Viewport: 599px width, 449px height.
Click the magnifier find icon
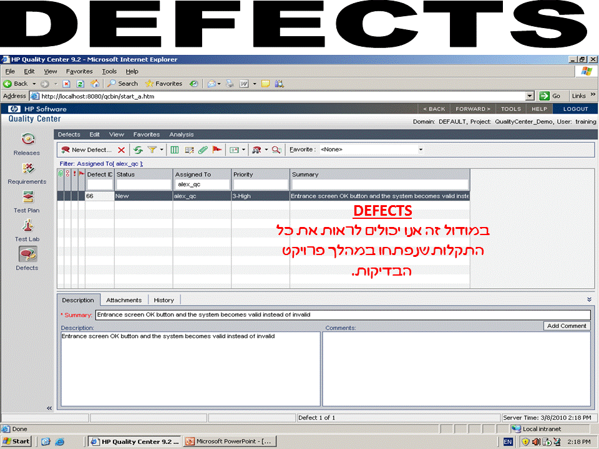[x=276, y=150]
